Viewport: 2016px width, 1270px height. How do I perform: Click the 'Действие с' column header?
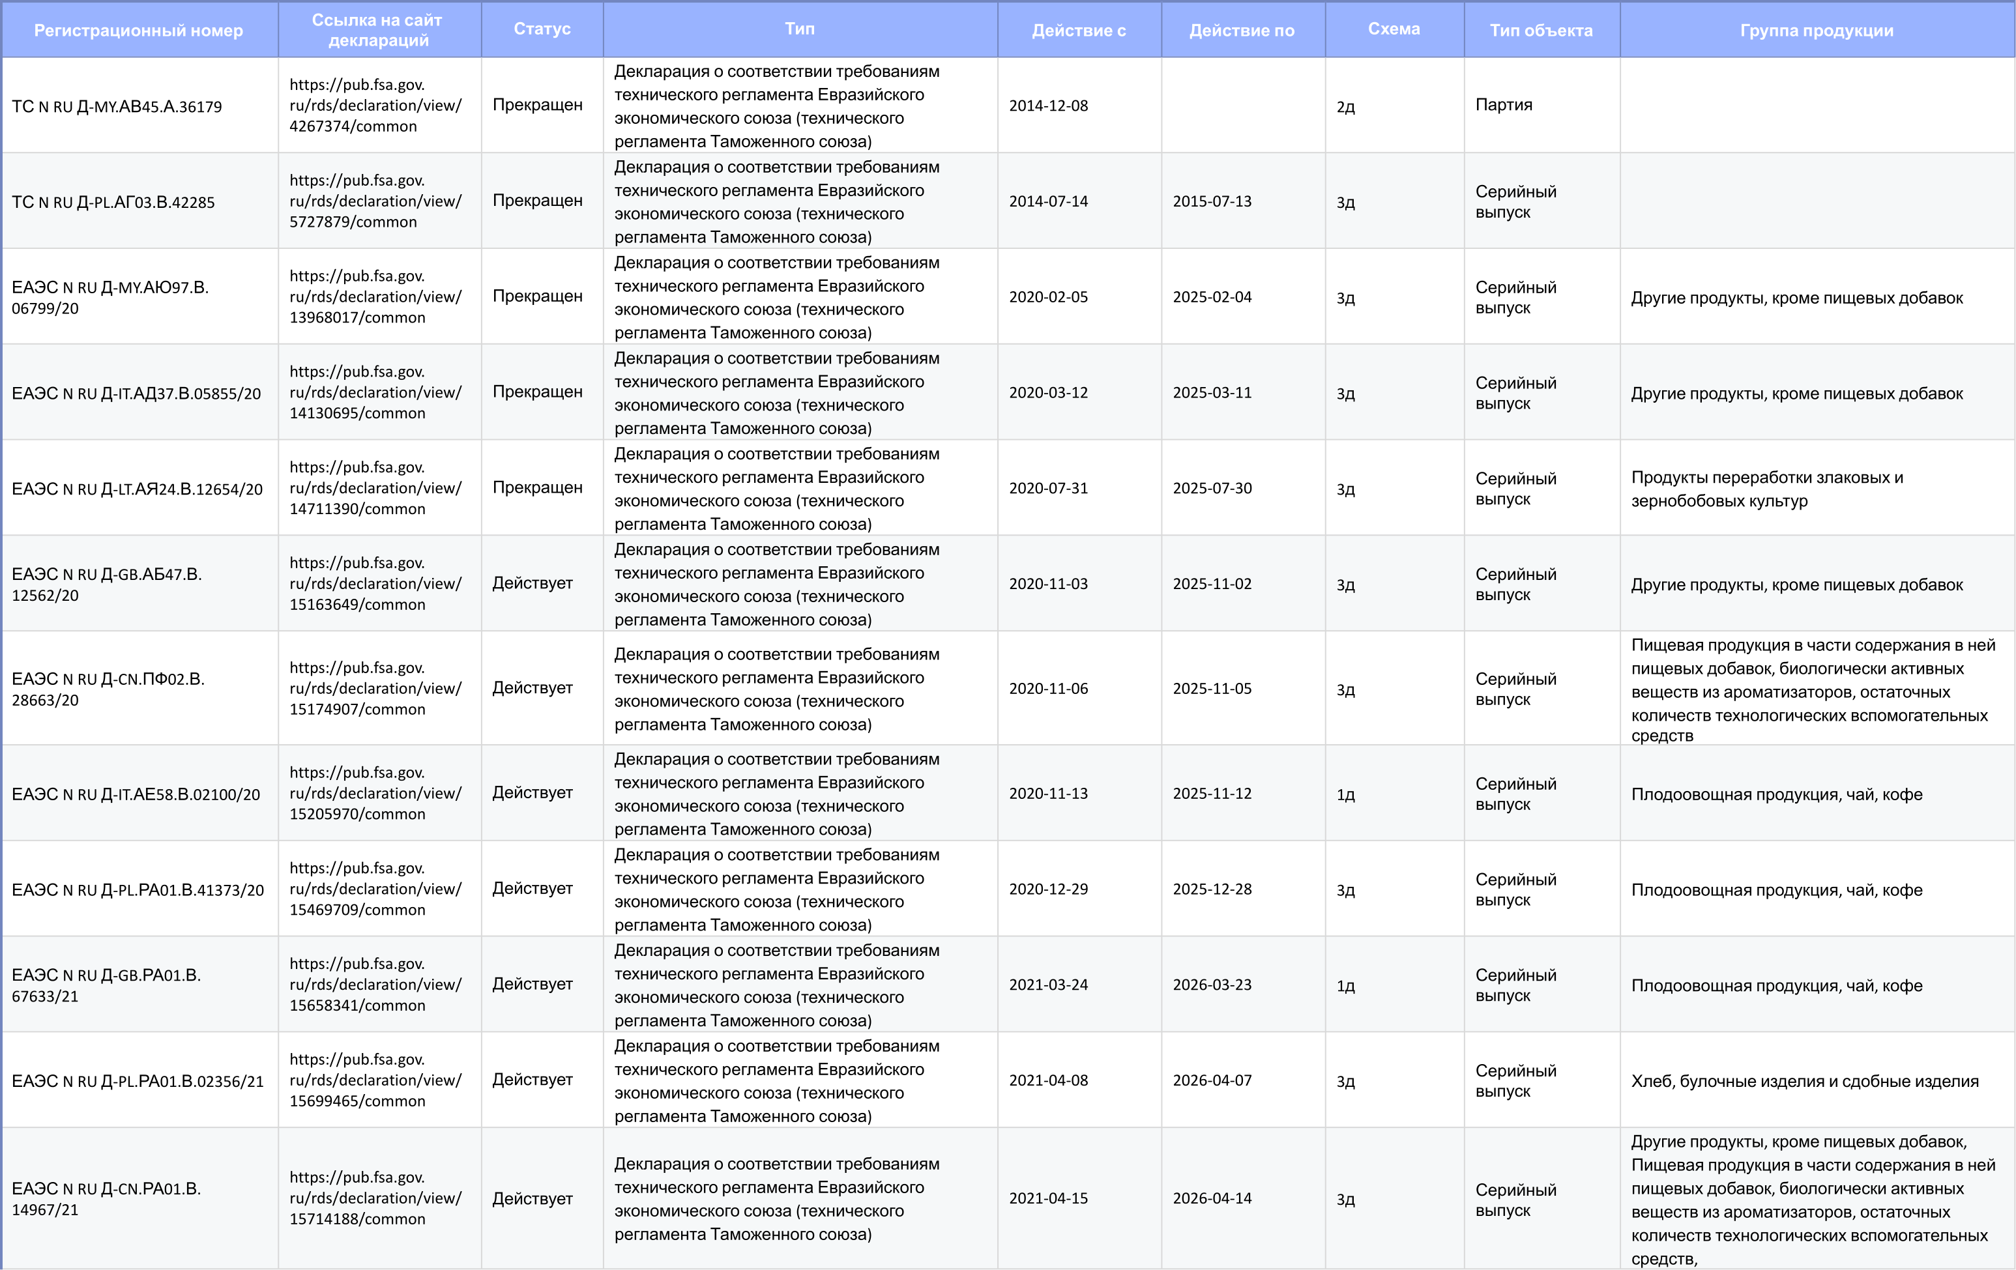pos(1078,31)
